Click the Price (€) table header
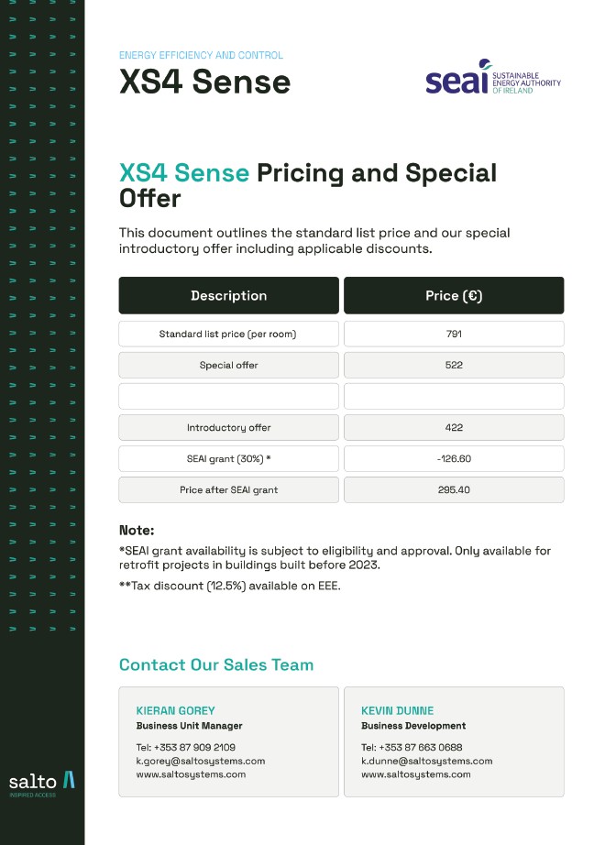594x845 pixels. (x=454, y=296)
